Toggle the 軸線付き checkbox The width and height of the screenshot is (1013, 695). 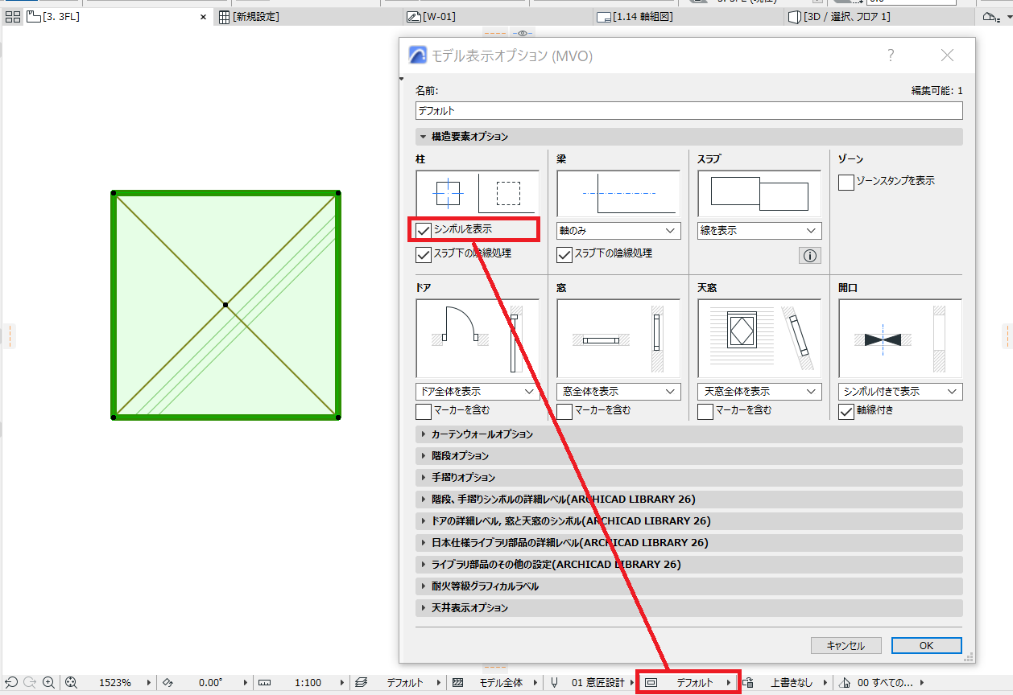(x=846, y=411)
